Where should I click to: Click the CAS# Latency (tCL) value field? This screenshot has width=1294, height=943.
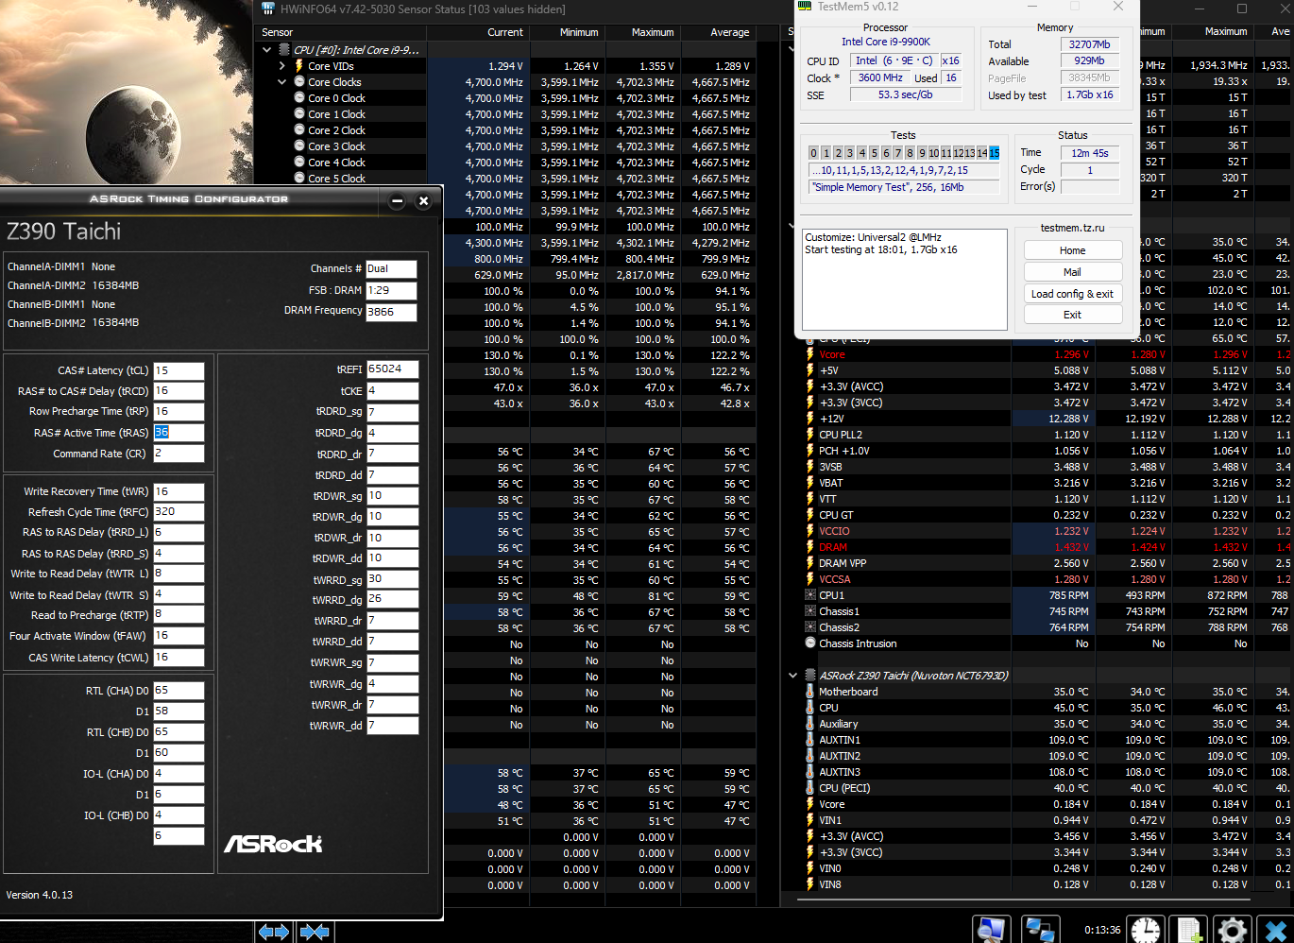[x=179, y=370]
